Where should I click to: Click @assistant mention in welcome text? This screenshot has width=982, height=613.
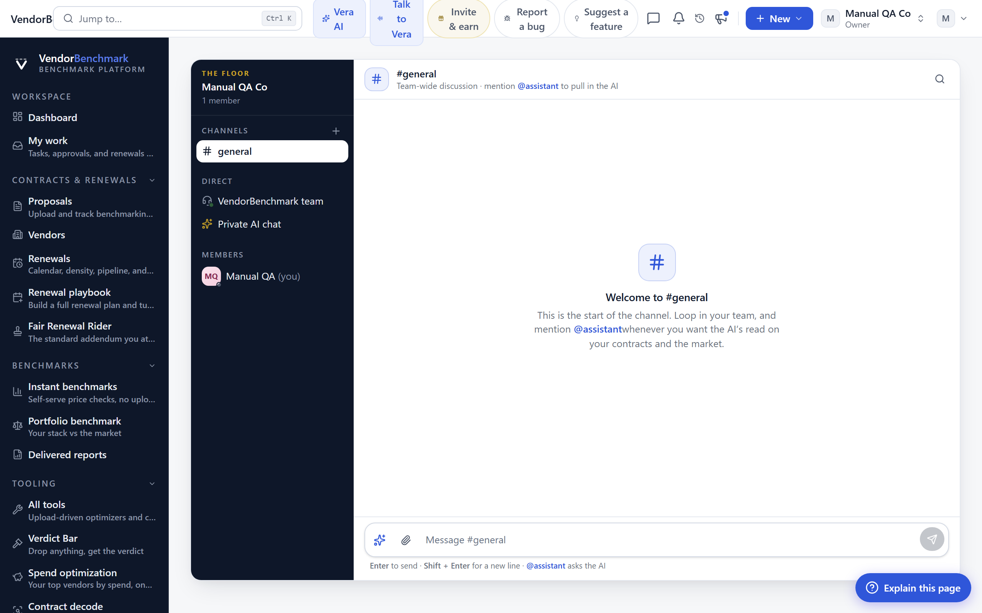pos(597,329)
